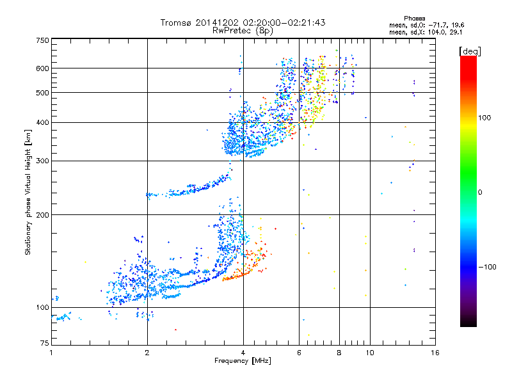The width and height of the screenshot is (512, 384).
Task: Click the colorbar tick label '0'
Action: pos(480,193)
